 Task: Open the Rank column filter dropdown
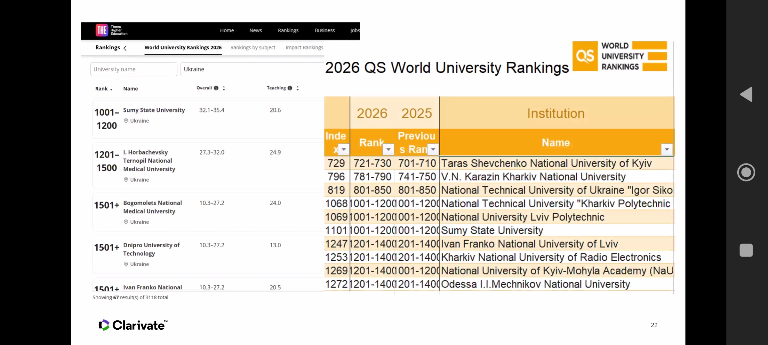coord(388,149)
